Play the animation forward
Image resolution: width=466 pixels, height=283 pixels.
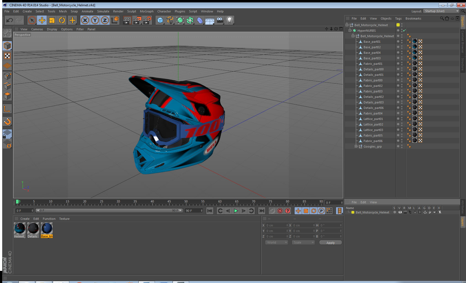[x=236, y=211]
